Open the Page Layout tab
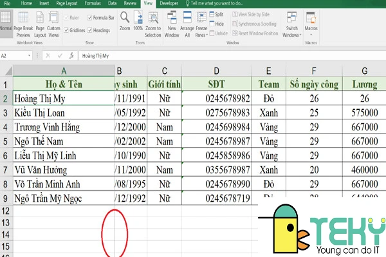Viewport: 386px width, 257px height. coord(67,3)
